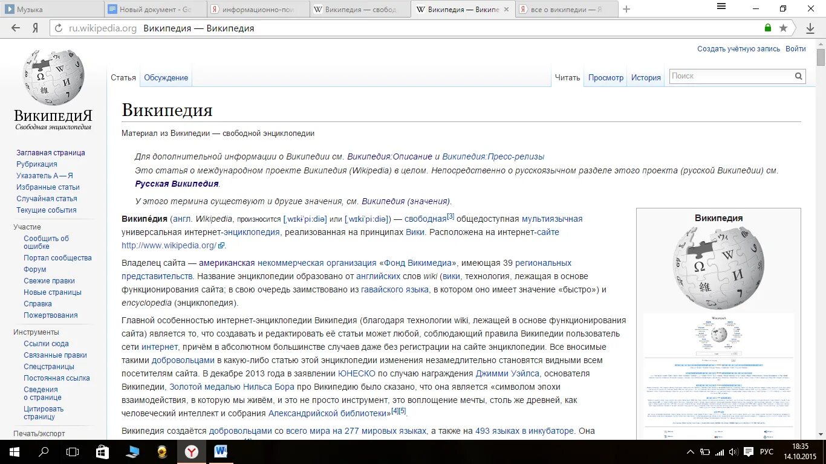Click the РУС language indicator

(x=767, y=452)
